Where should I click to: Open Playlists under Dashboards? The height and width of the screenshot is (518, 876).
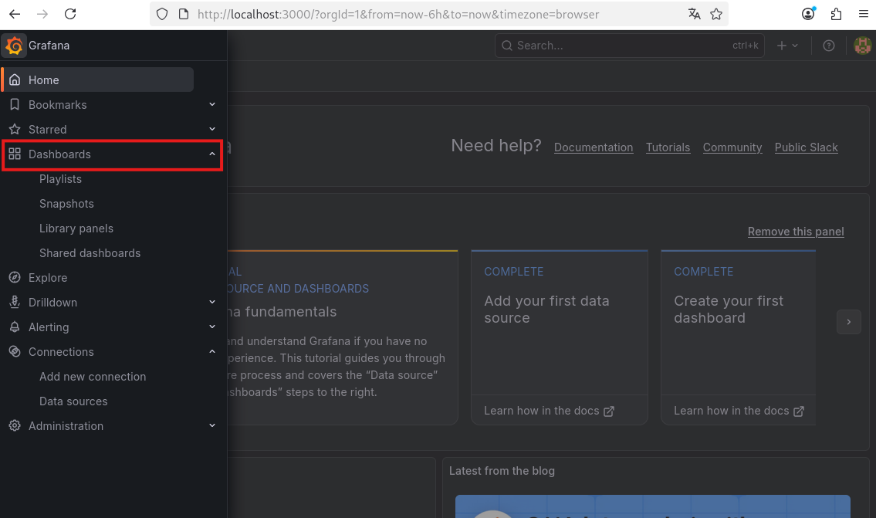pos(60,179)
